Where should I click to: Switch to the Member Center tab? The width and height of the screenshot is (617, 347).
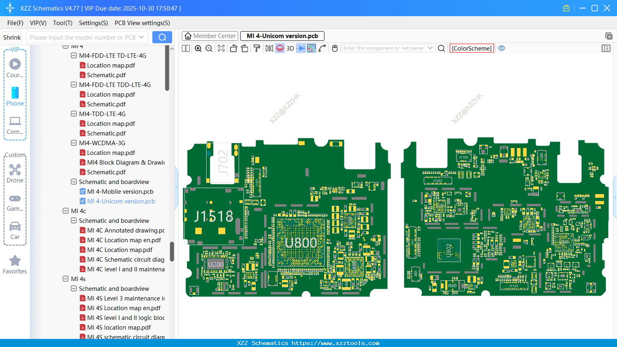click(210, 36)
